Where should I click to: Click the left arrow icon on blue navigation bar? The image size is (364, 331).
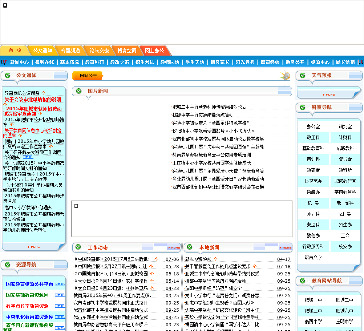[4, 62]
